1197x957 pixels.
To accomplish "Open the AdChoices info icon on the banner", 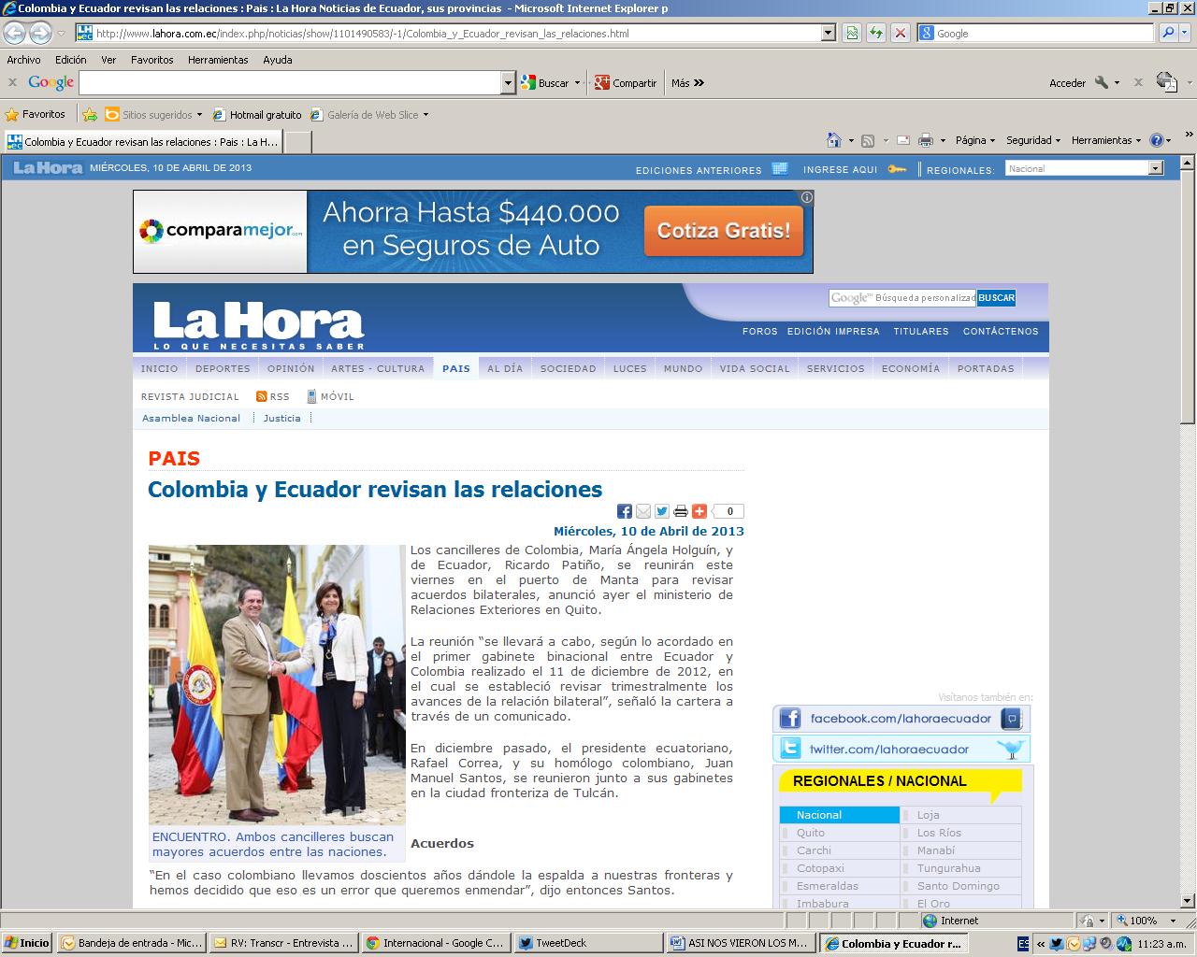I will 806,197.
